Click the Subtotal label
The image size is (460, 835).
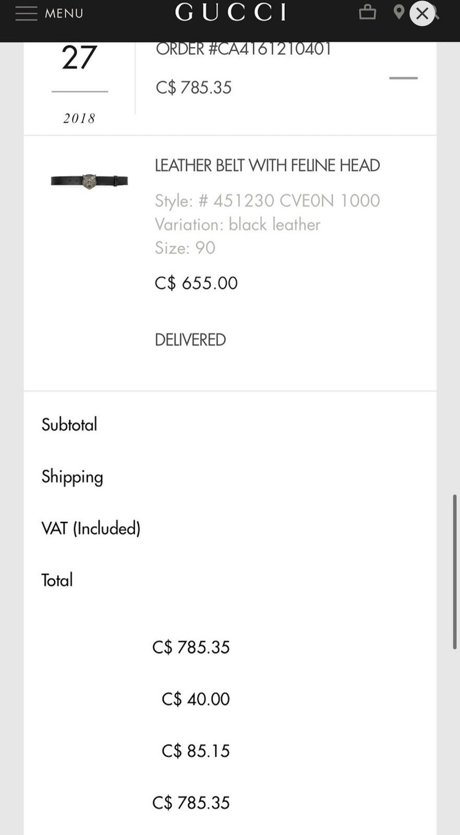tap(69, 424)
